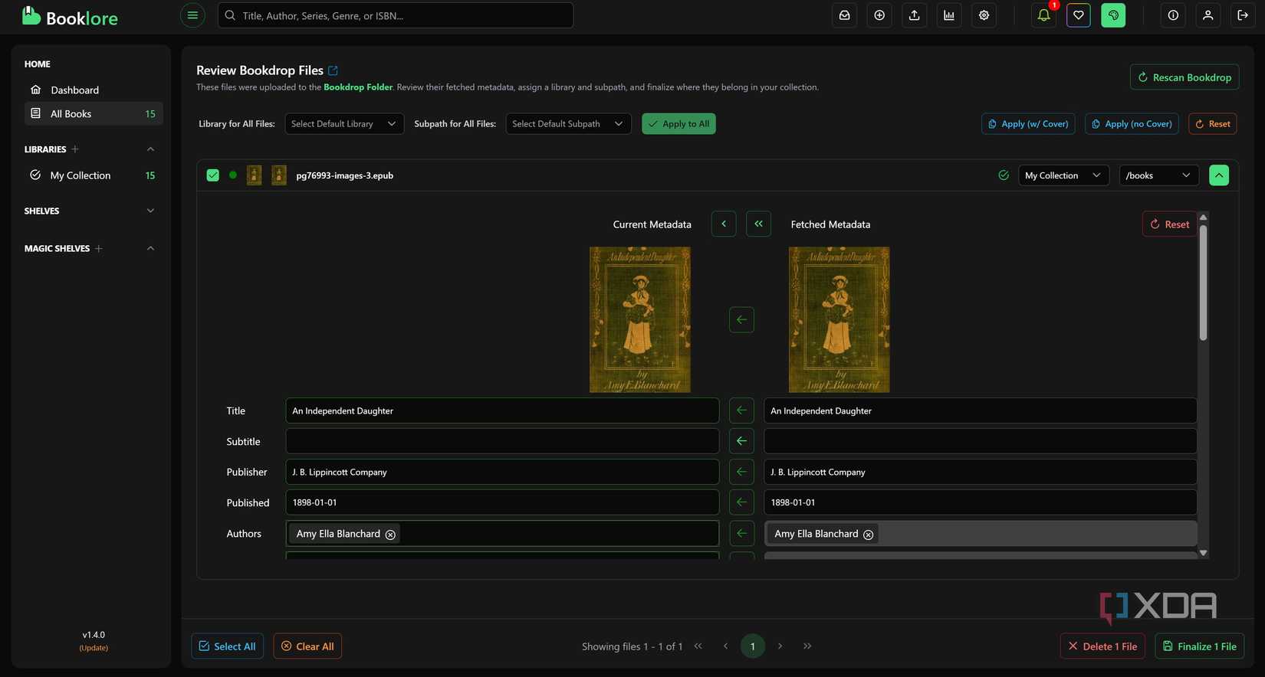Open the Bookdrop inbox icon in top bar
1265x677 pixels.
click(x=844, y=15)
